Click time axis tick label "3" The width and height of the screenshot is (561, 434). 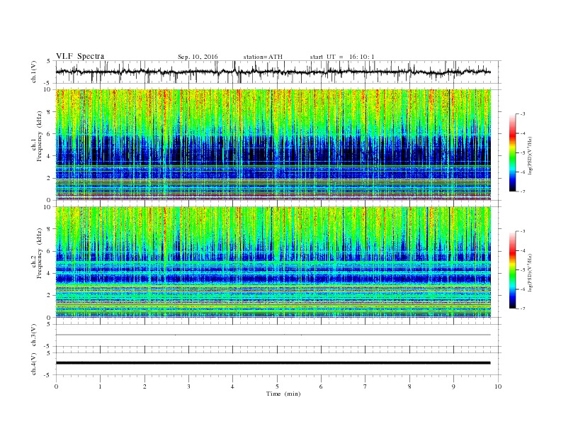click(188, 386)
